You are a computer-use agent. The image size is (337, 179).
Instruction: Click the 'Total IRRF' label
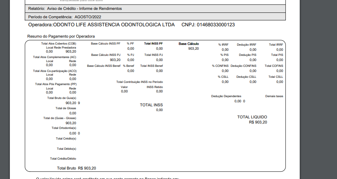(x=276, y=45)
